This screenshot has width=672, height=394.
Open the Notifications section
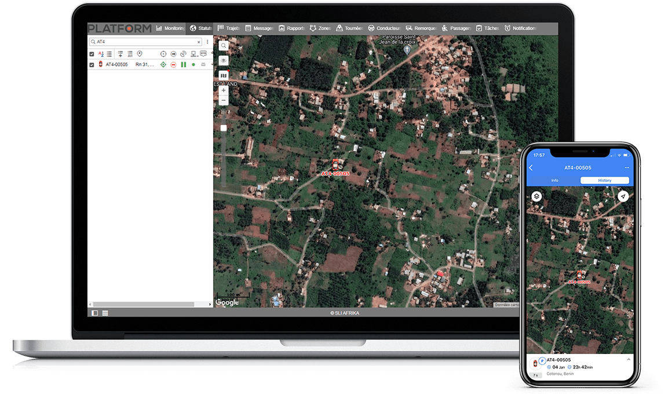[x=520, y=28]
